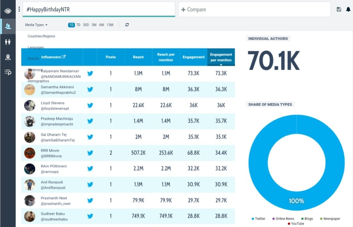
Task: Toggle Newspaper legend entry
Action: point(330,219)
